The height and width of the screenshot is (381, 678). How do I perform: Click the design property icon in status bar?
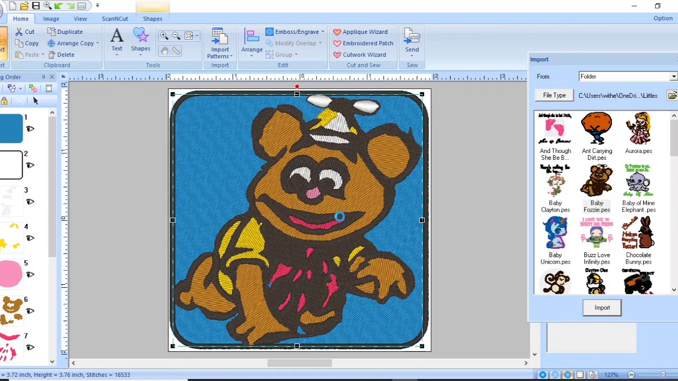click(x=593, y=375)
